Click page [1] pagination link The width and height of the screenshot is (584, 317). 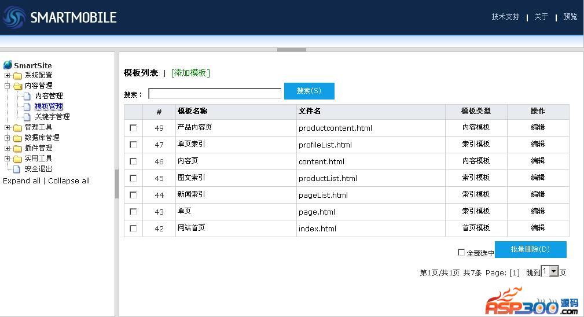click(515, 272)
